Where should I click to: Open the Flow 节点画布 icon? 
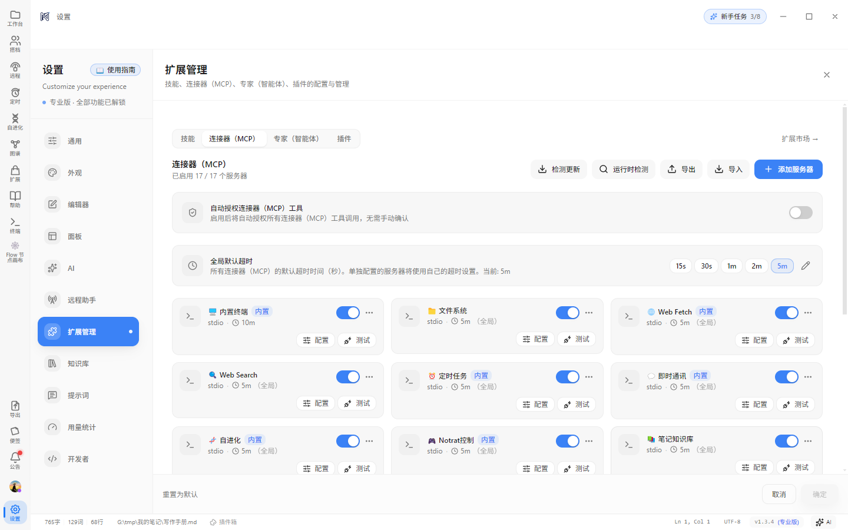pyautogui.click(x=15, y=252)
